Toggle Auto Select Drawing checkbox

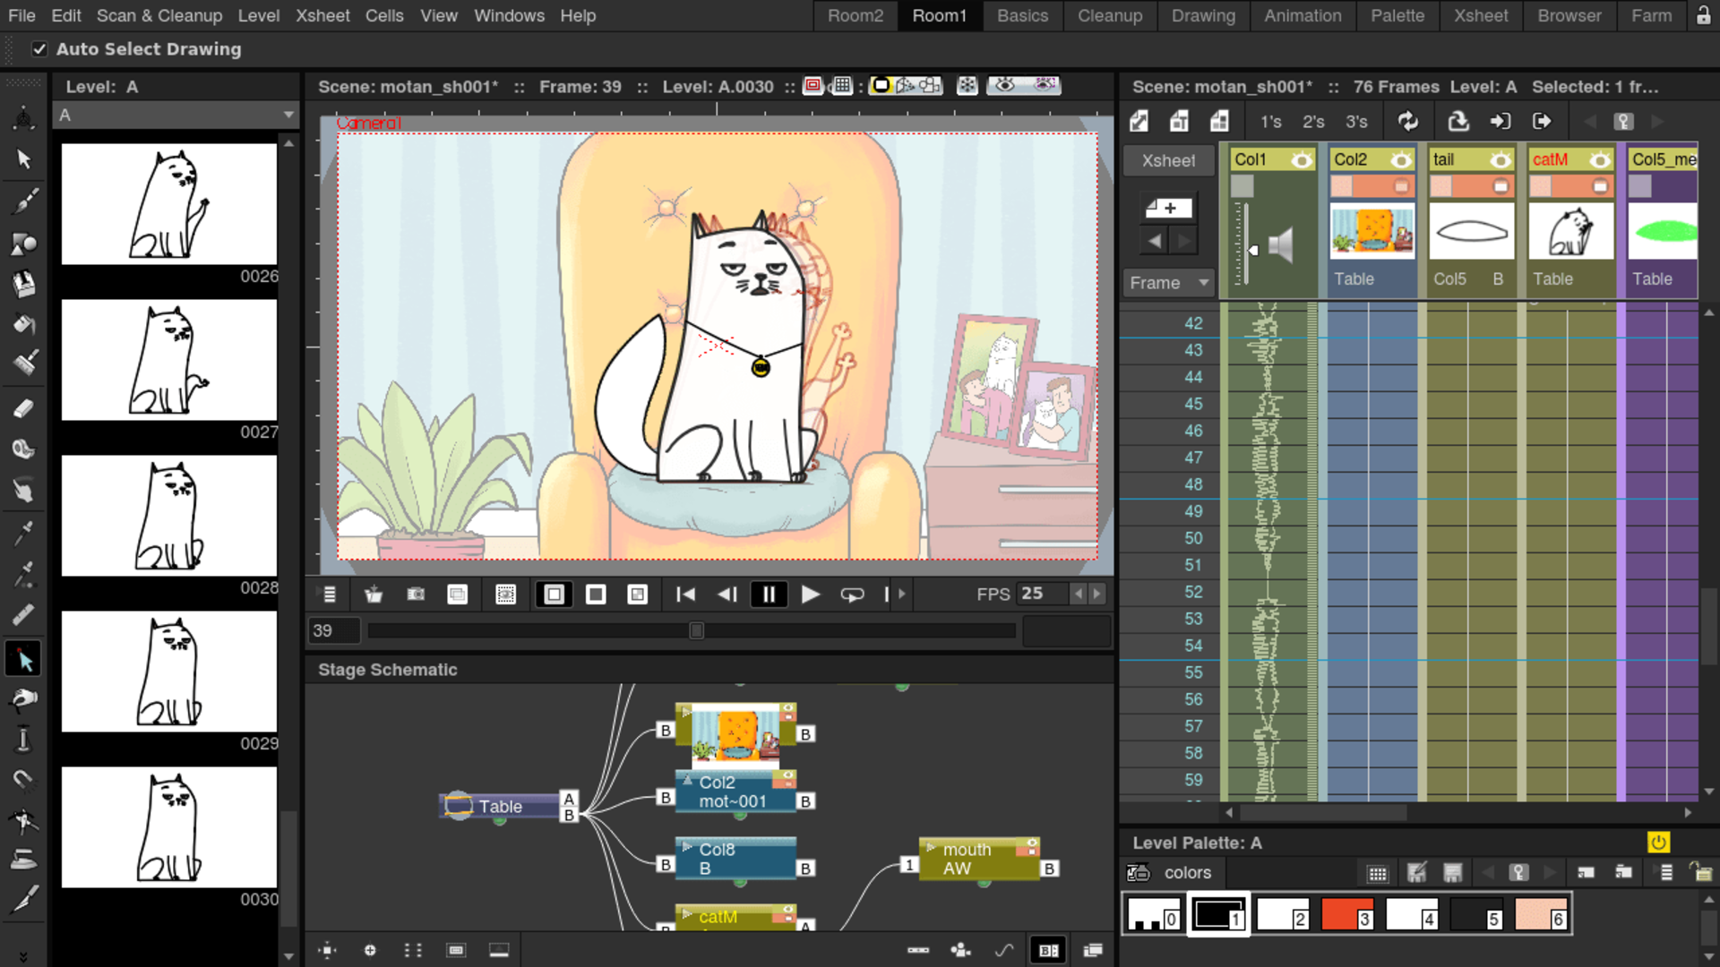tap(38, 48)
